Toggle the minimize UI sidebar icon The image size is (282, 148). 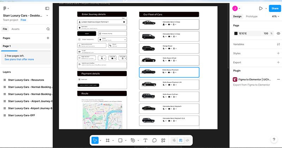[47, 8]
